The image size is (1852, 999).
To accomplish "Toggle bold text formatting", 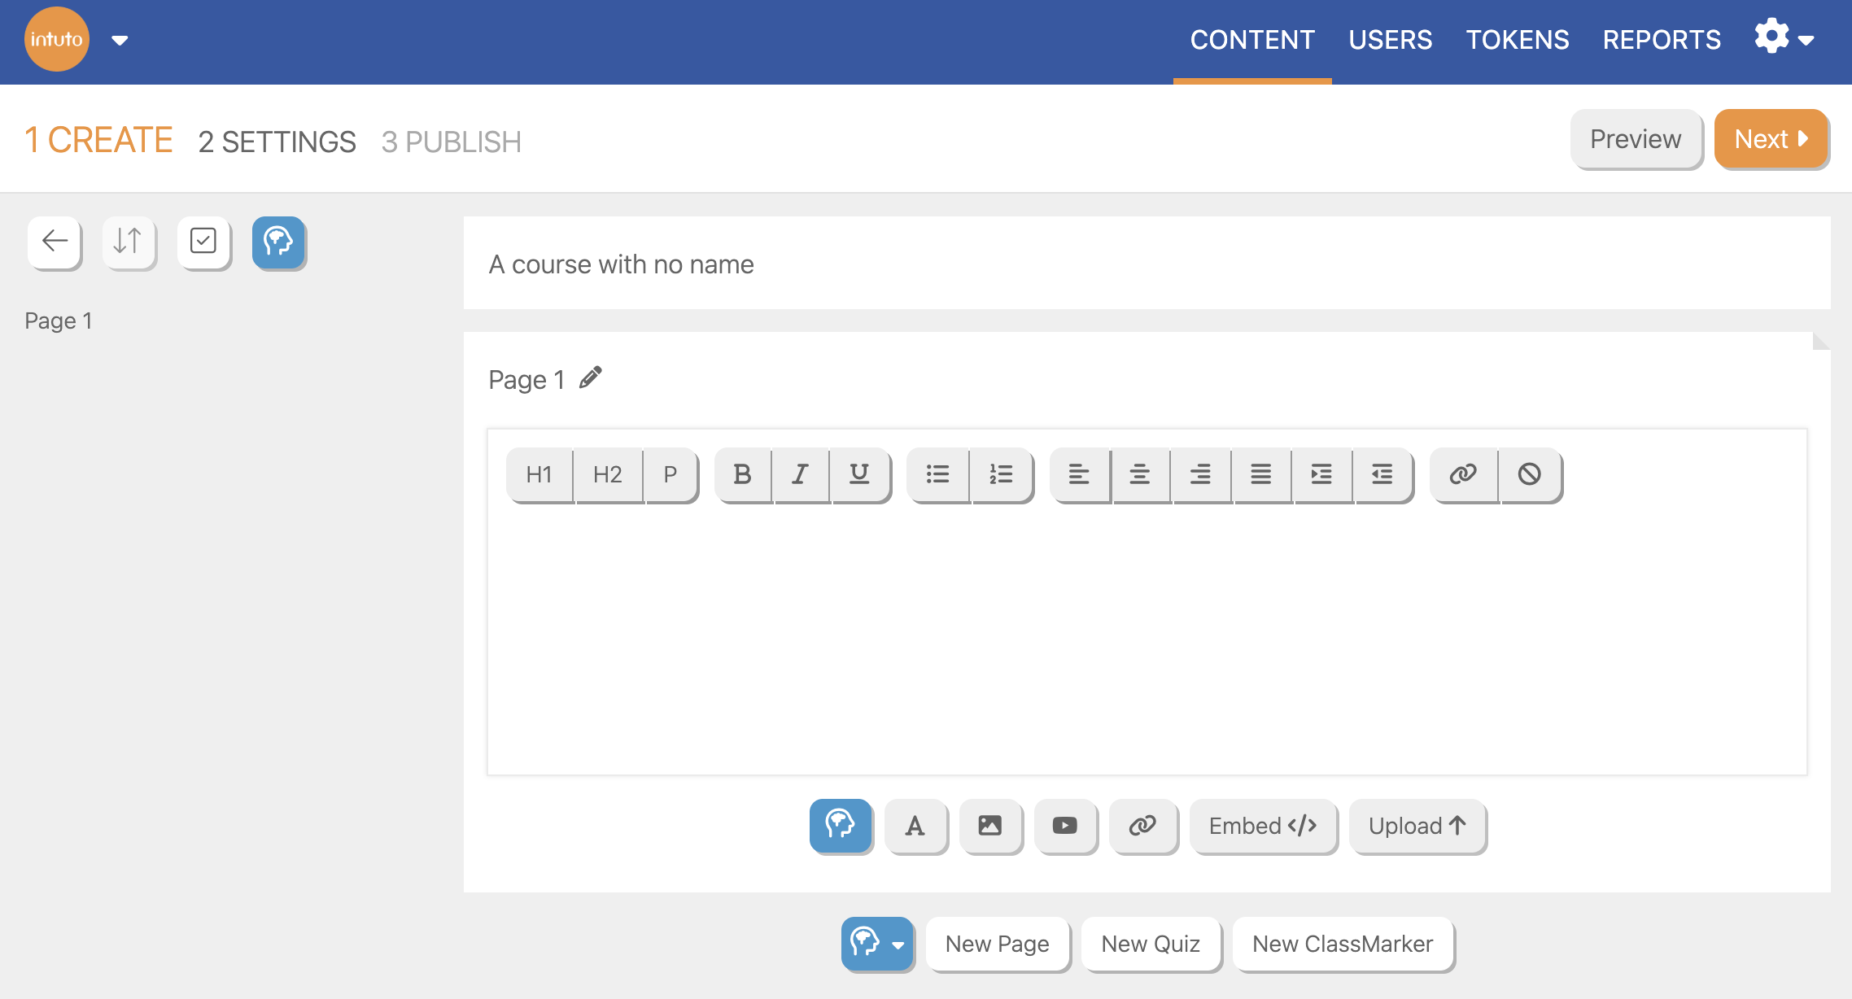I will coord(742,474).
